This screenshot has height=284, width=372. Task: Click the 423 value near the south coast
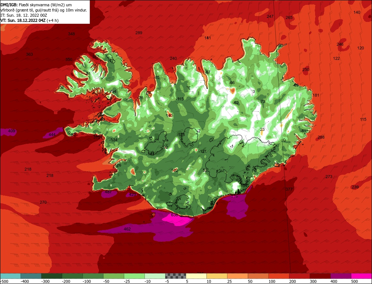132,195
